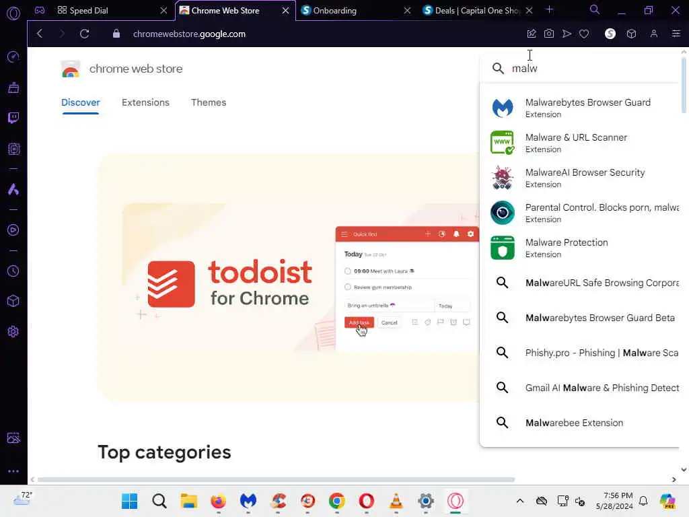Viewport: 689px width, 517px height.
Task: Open the profile account icon
Action: click(x=654, y=34)
